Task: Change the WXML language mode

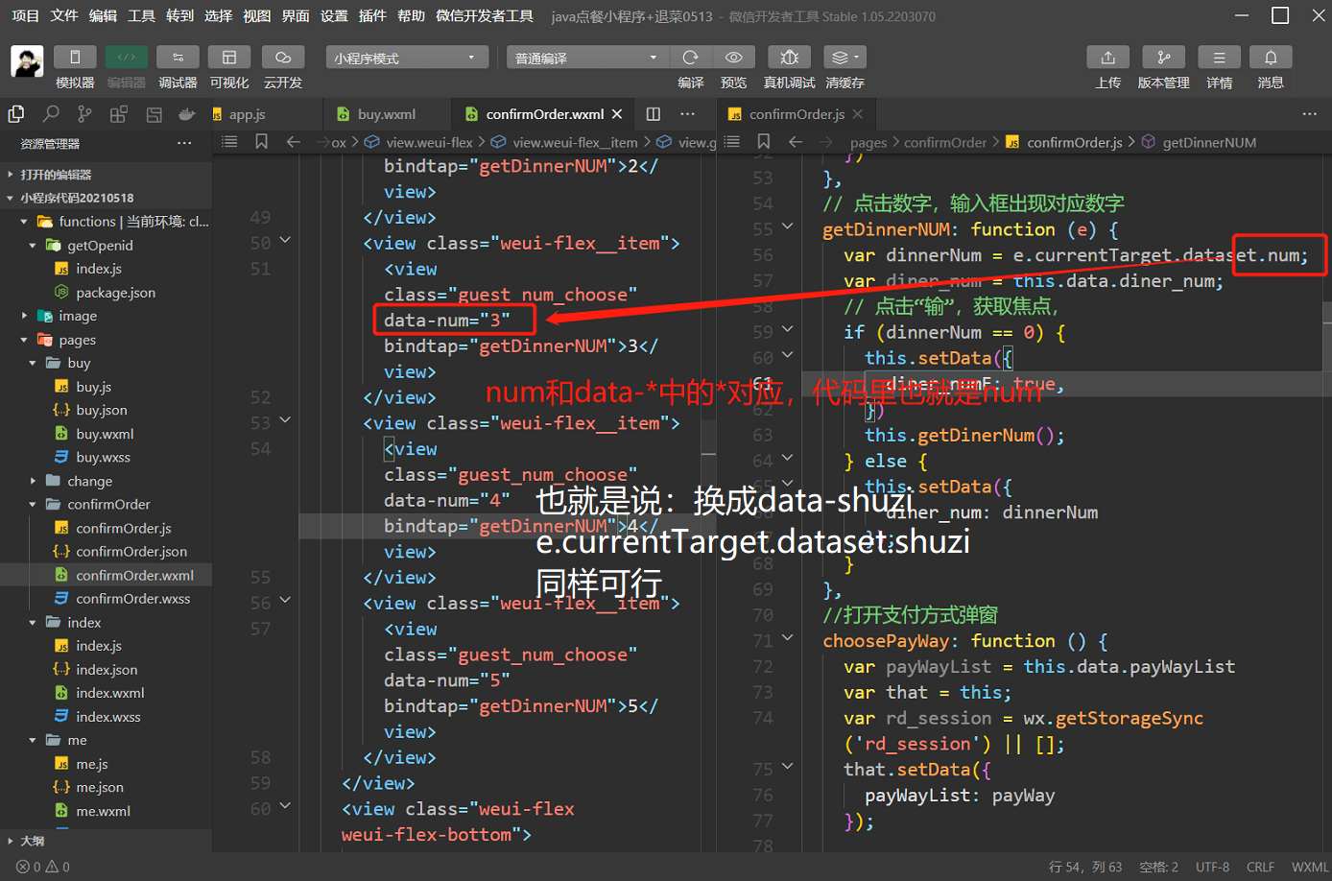Action: [1310, 867]
